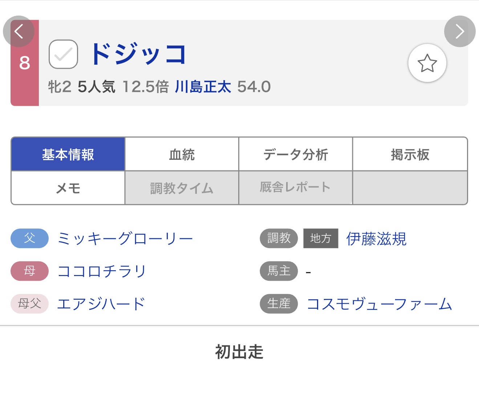Switch to the データ分析 tab
The image size is (479, 417).
(295, 154)
